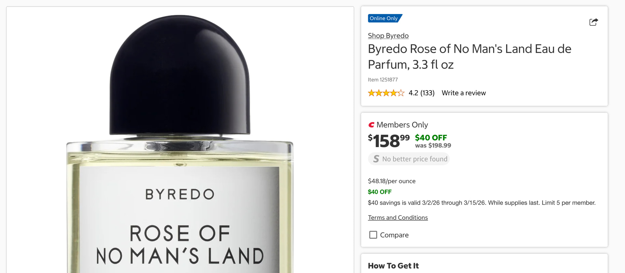Click the $48.18/per ounce text
This screenshot has height=273, width=625.
click(x=392, y=181)
